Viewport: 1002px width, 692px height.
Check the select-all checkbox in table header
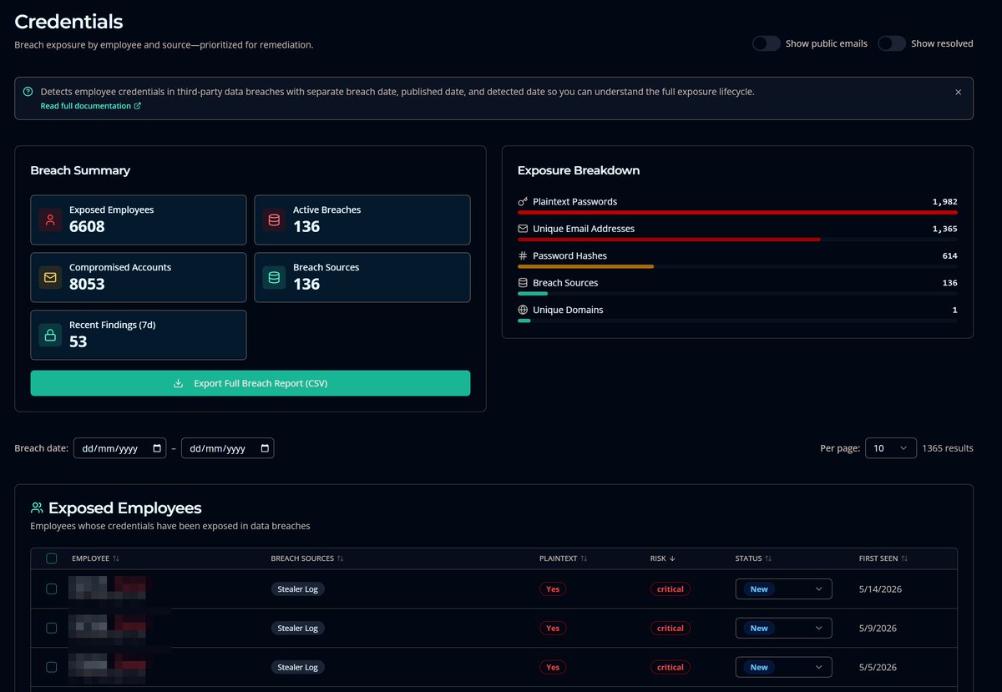[x=52, y=558]
